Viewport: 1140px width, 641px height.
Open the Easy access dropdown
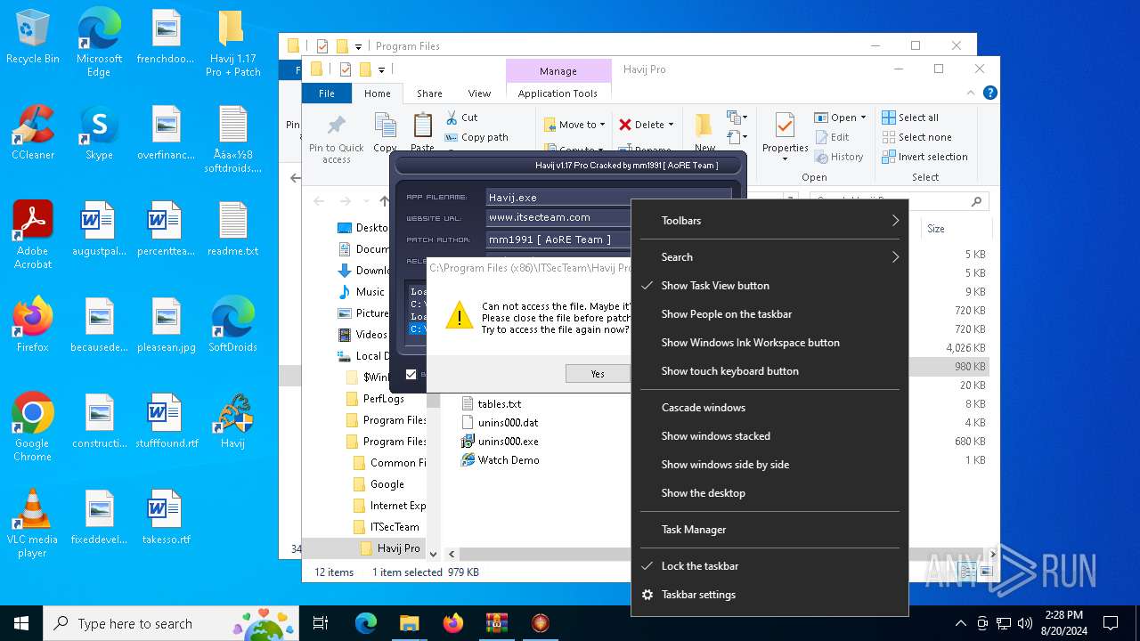click(x=737, y=137)
